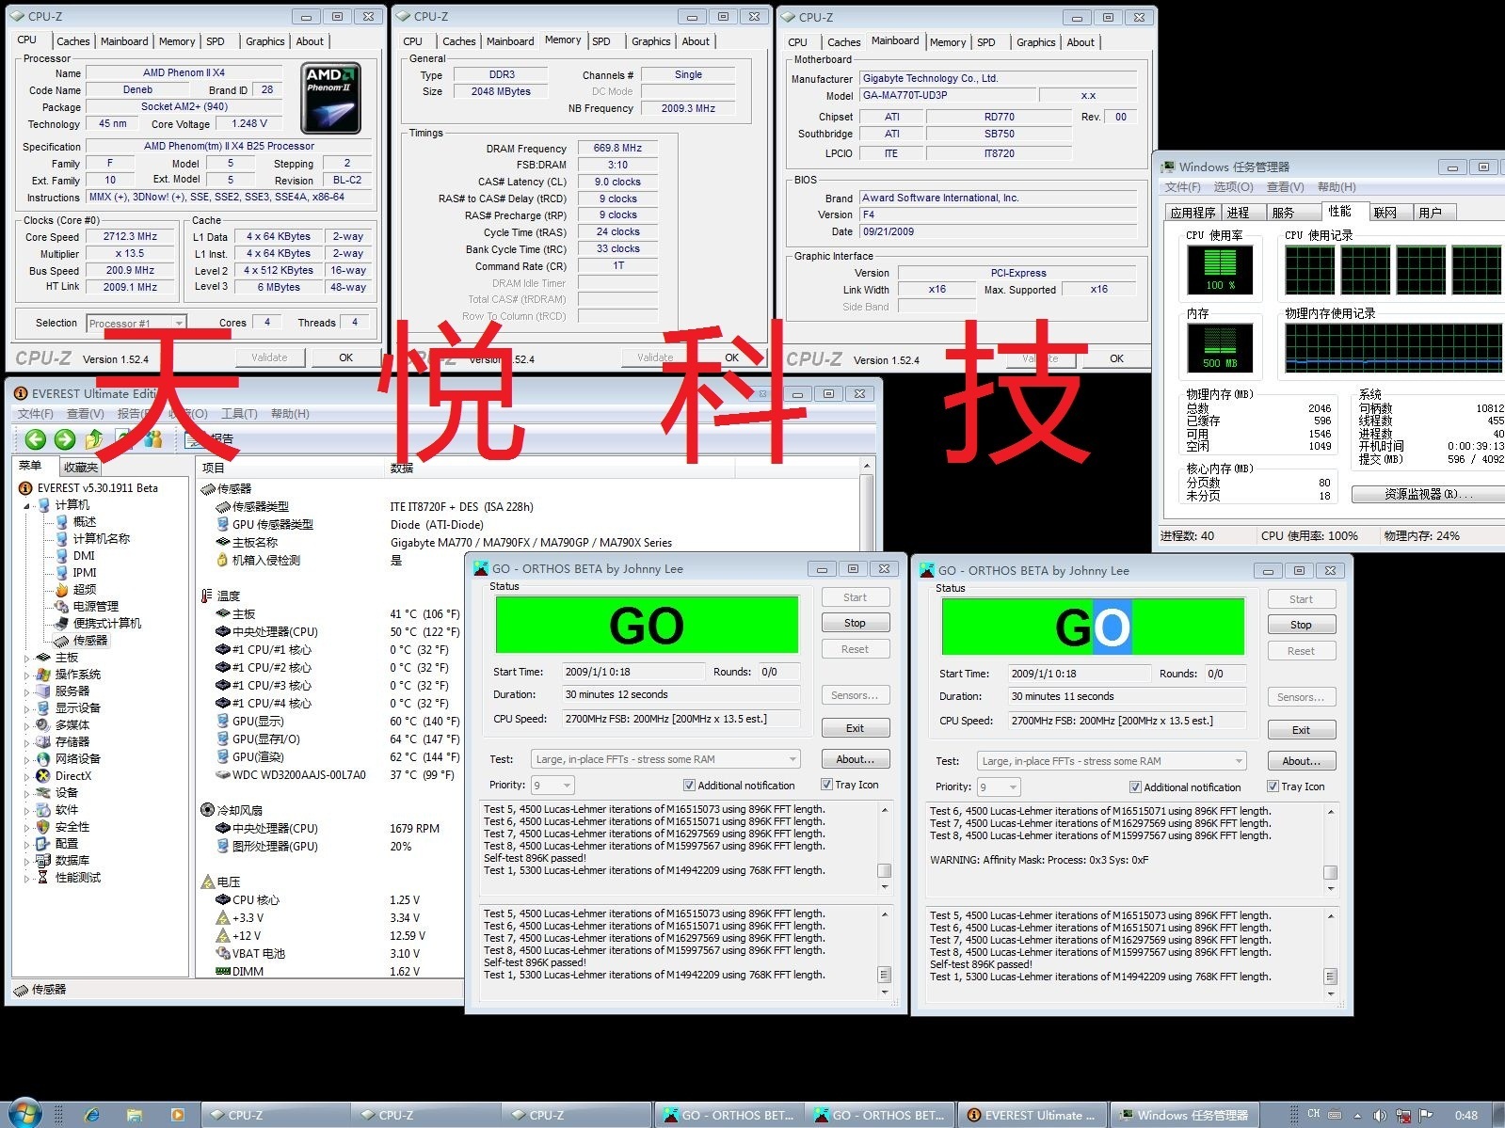Open the 电源管理 power management item
This screenshot has height=1128, width=1505.
tap(95, 606)
